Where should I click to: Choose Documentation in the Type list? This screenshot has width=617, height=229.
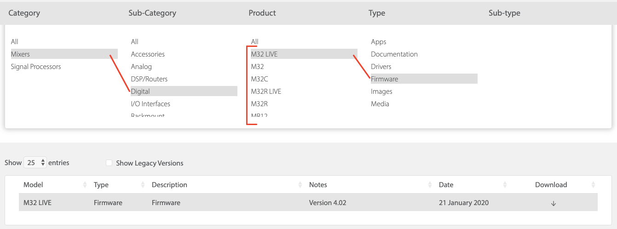[x=394, y=54]
